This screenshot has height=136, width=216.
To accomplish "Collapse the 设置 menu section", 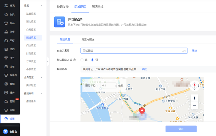I will point(41,6).
